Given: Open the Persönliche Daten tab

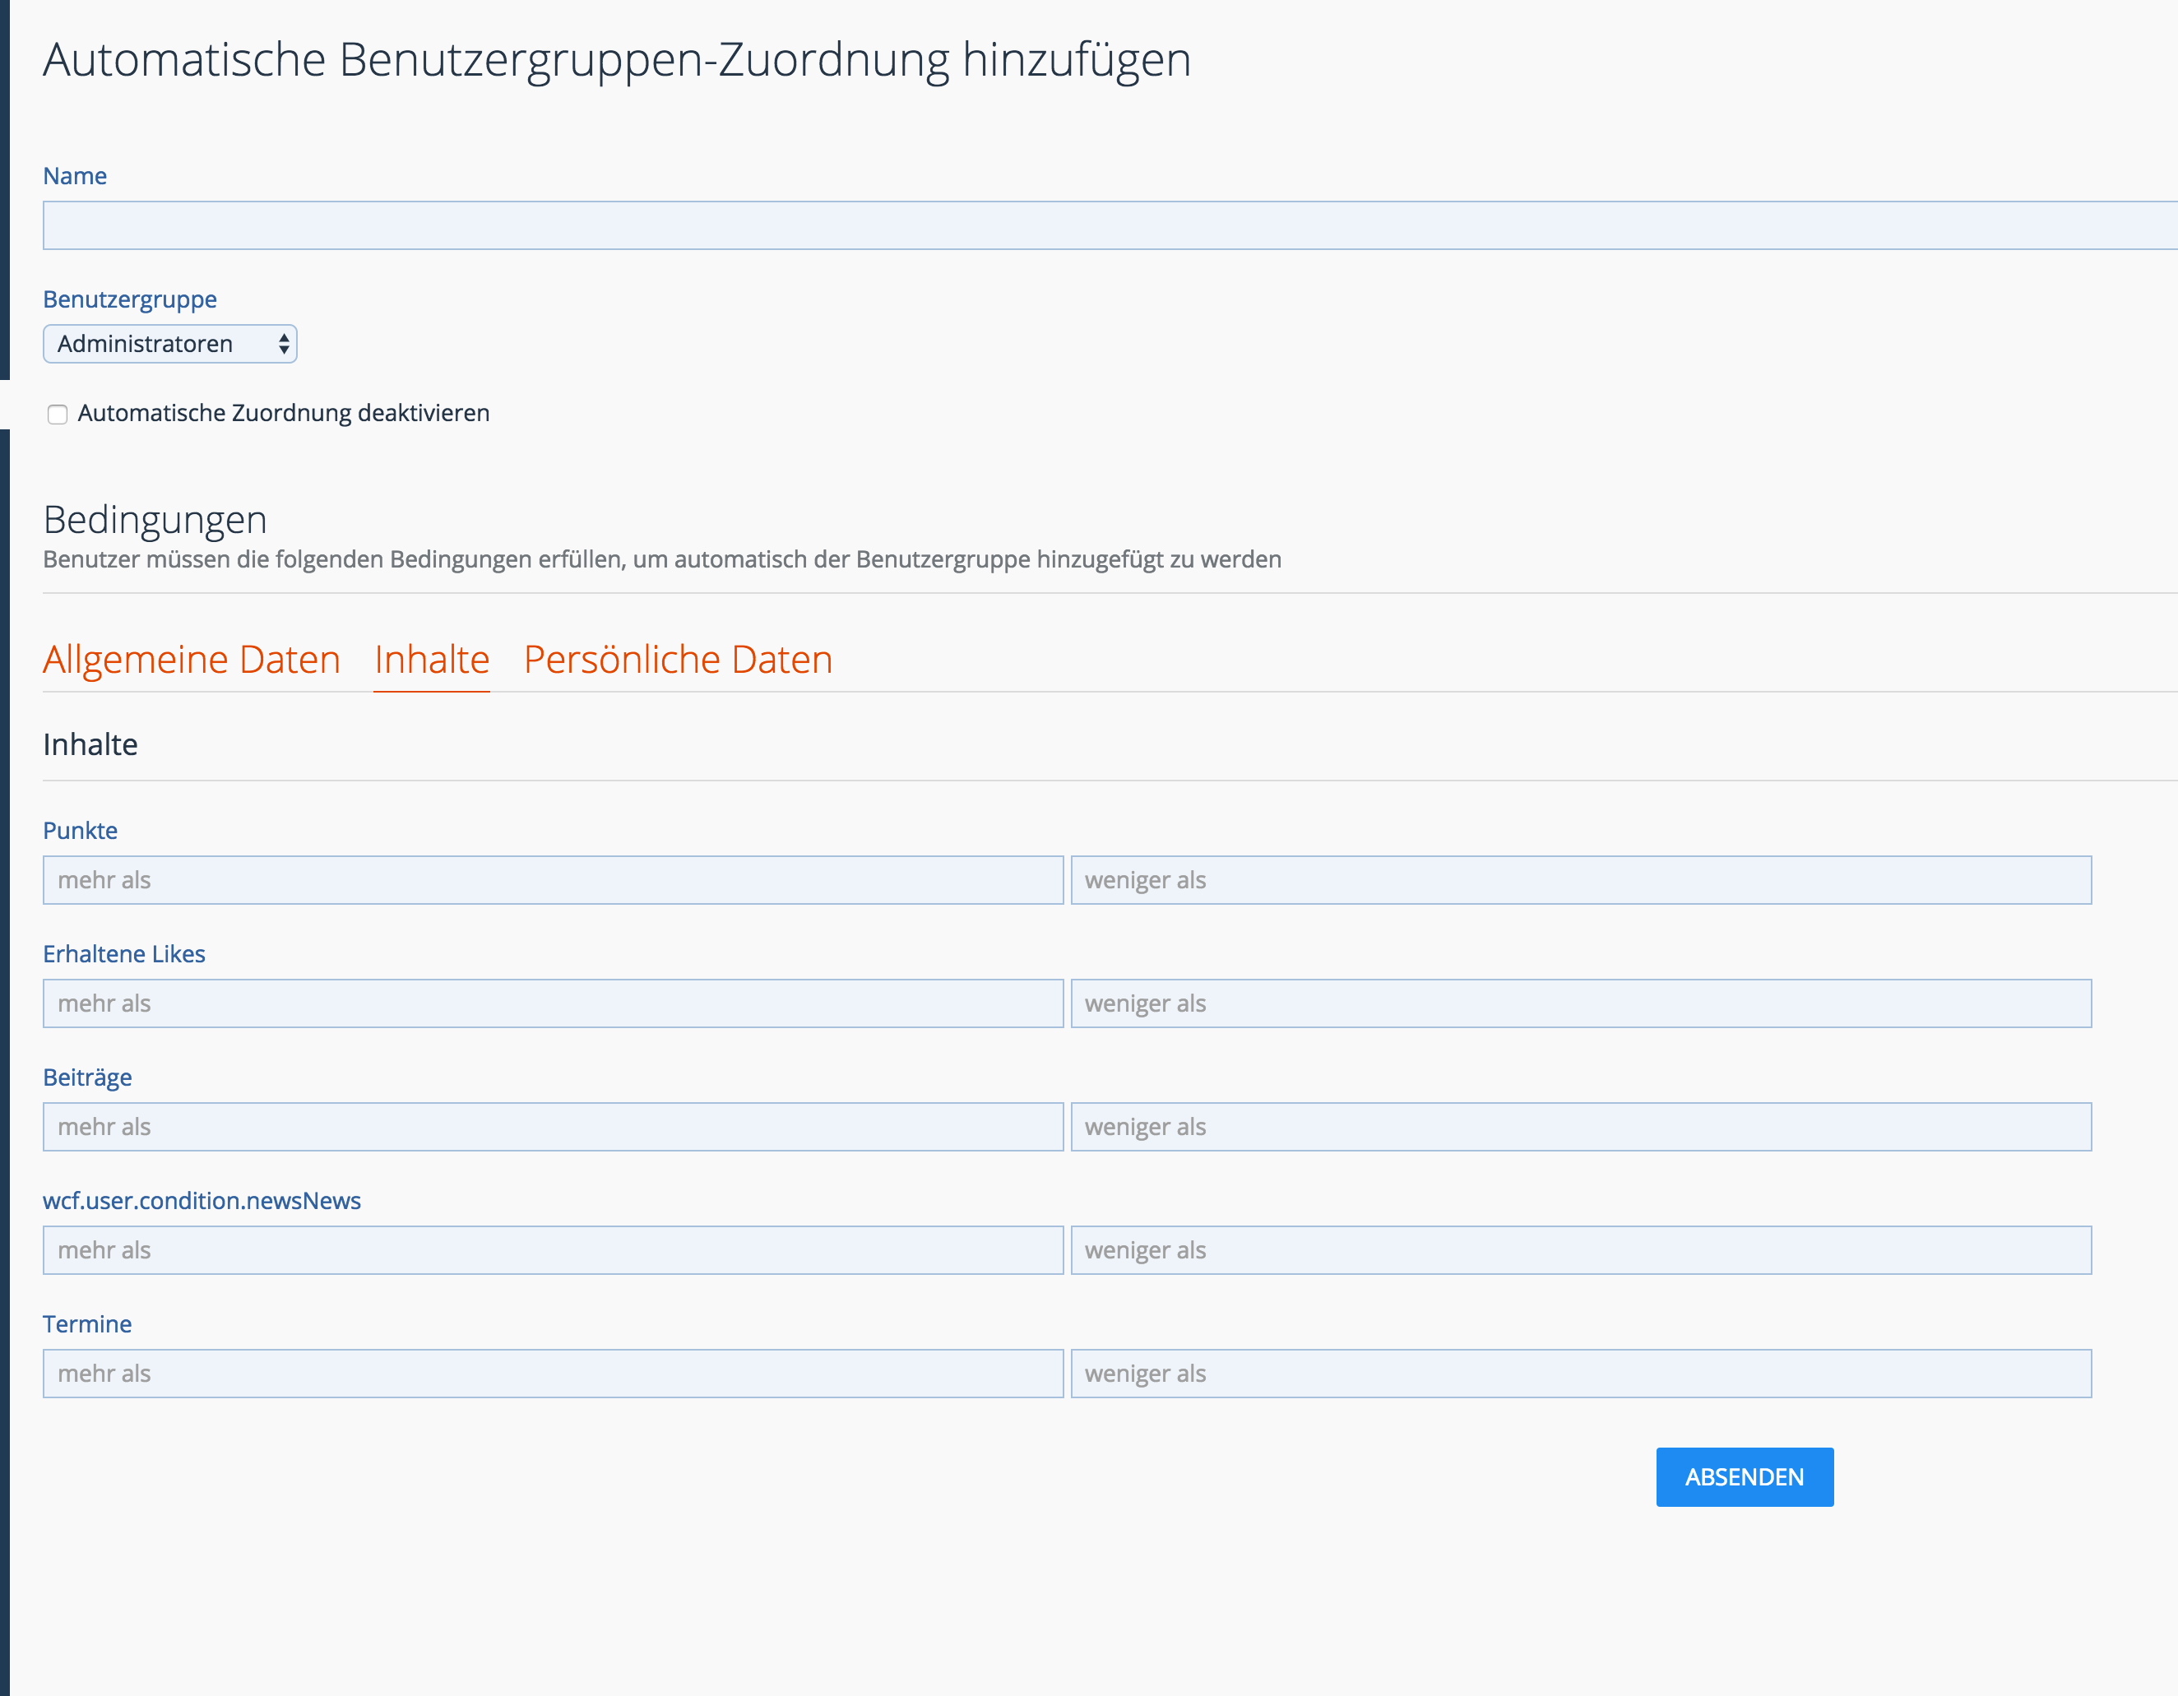Looking at the screenshot, I should [677, 660].
